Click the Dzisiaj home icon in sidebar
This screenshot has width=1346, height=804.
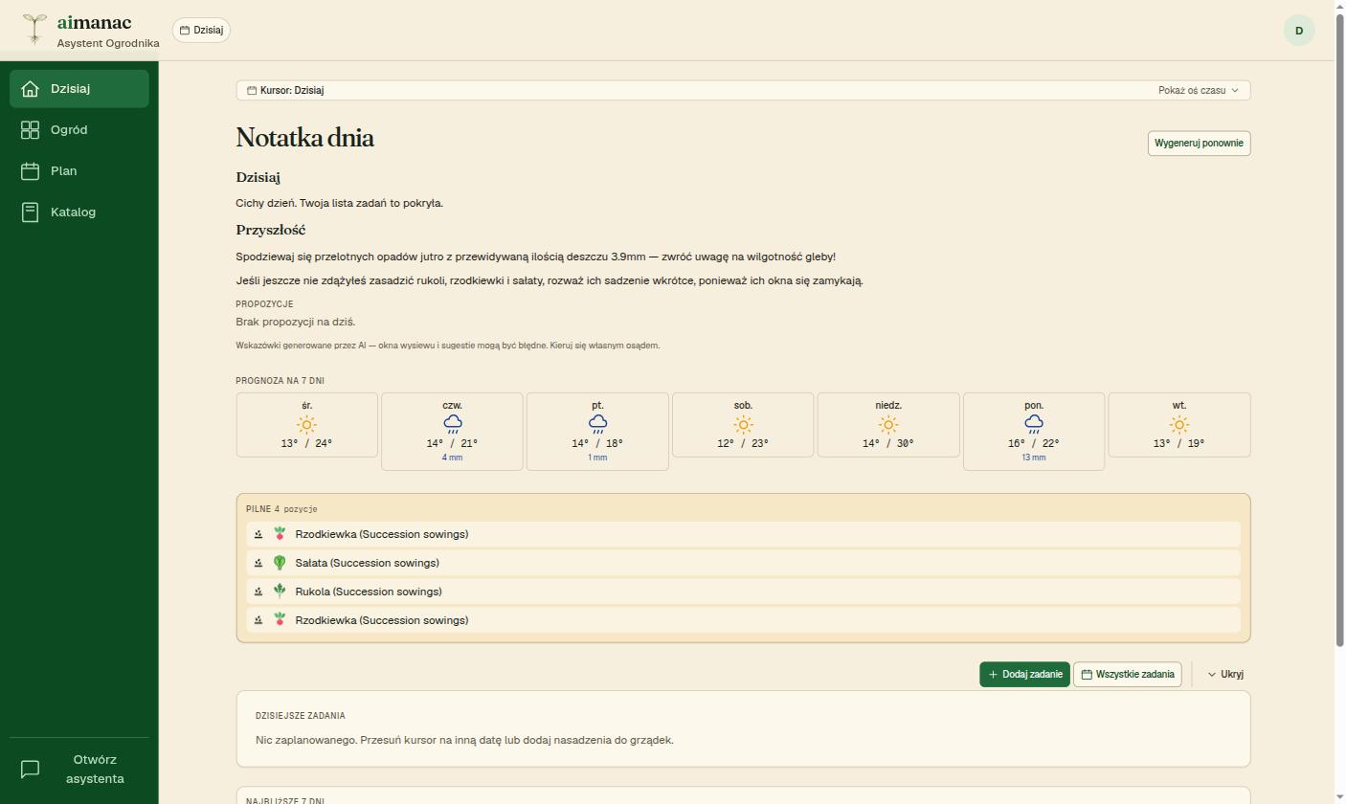click(31, 89)
